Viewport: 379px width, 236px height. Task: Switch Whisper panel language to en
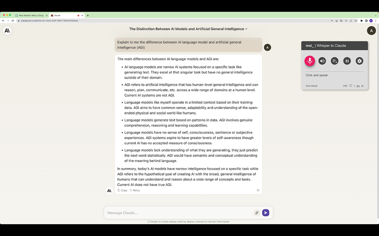[x=358, y=86]
